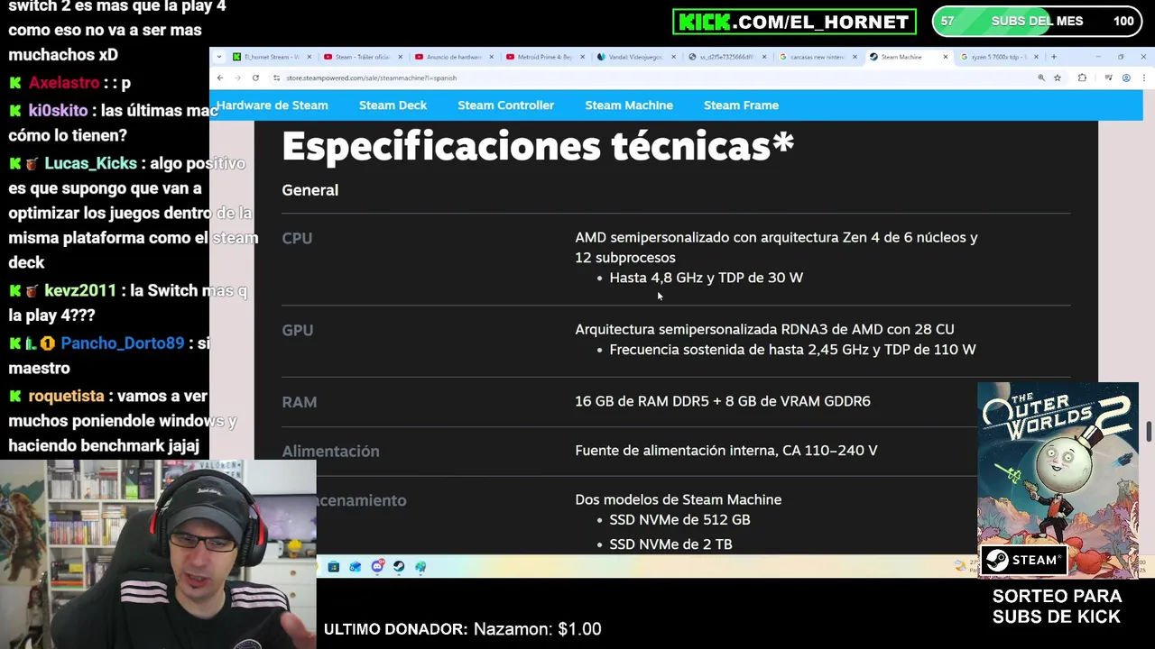Viewport: 1155px width, 649px height.
Task: Click the 'SORTEO PARA SUBS DE KICK' caption
Action: (x=1057, y=607)
